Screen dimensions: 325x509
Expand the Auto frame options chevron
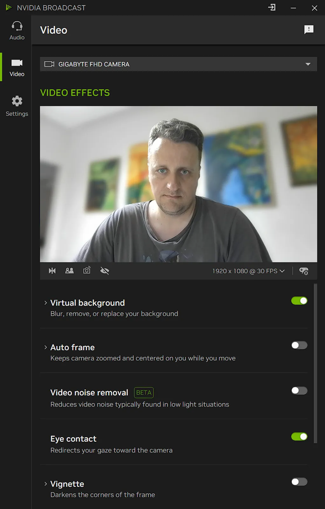45,347
